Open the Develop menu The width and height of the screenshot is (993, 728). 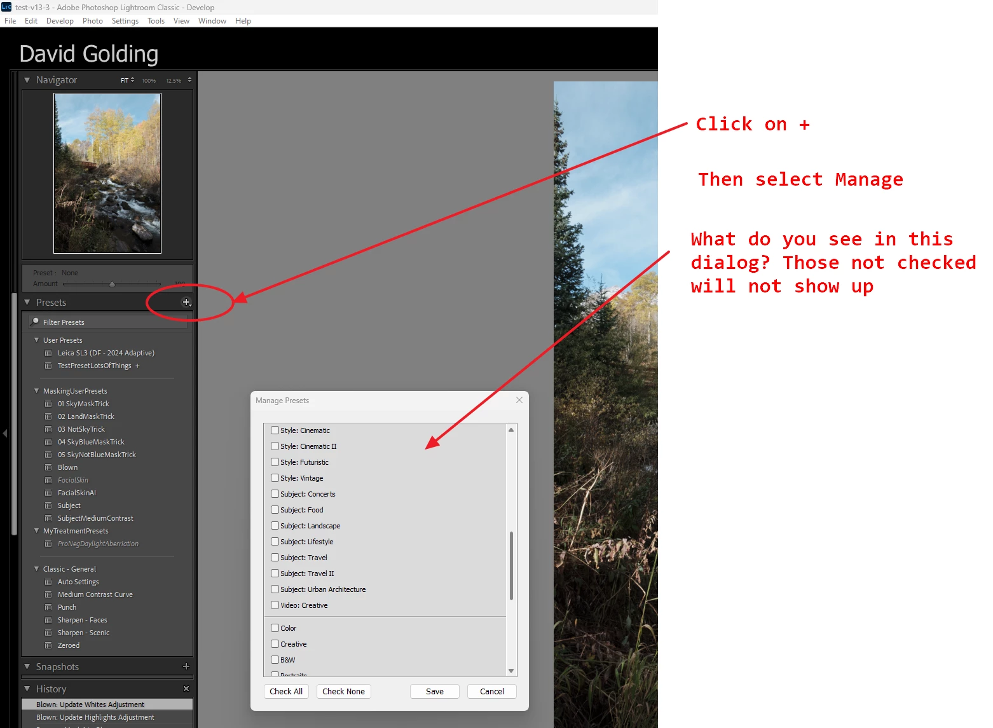click(x=60, y=21)
